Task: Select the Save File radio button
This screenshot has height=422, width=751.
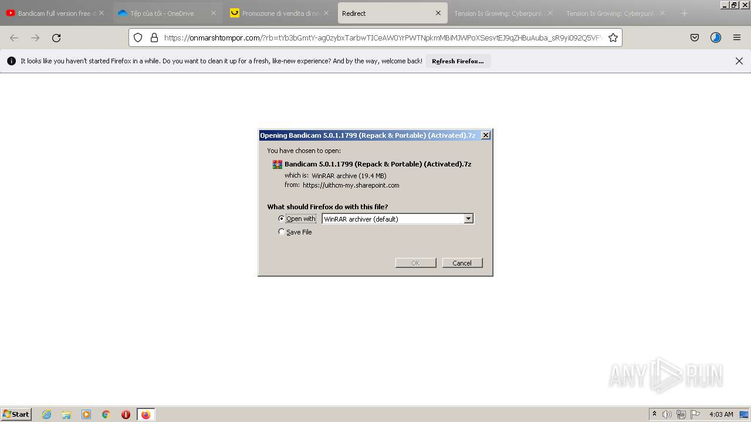Action: point(282,232)
